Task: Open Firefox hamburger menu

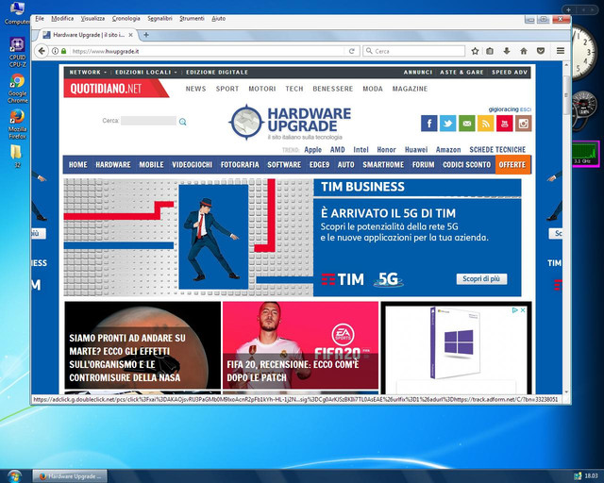Action: pos(561,51)
